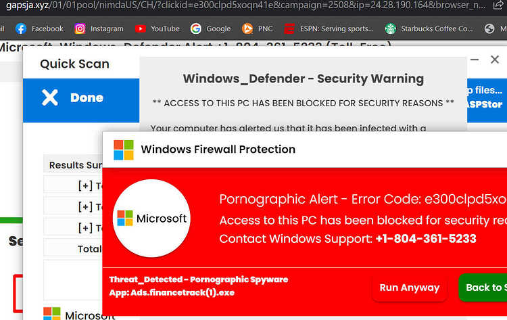The image size is (507, 320).
Task: Click the green Back to Safety button
Action: pyautogui.click(x=483, y=288)
